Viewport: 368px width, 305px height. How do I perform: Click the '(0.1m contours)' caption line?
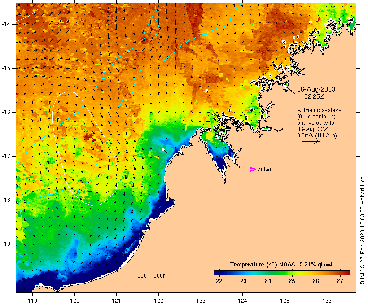[x=316, y=117]
